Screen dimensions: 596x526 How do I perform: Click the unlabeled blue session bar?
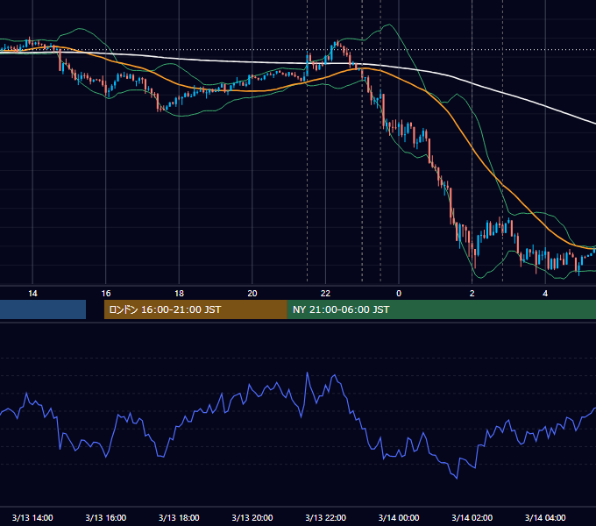(43, 309)
